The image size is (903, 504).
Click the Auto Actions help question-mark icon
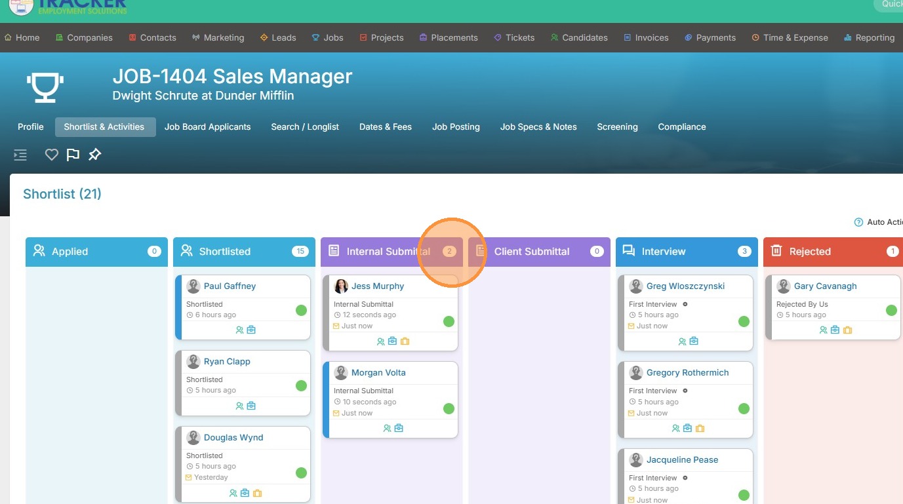(858, 222)
